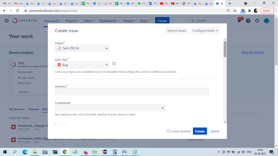Click into the Summary text field
Image resolution: width=278 pixels, height=156 pixels.
pyautogui.click(x=132, y=91)
